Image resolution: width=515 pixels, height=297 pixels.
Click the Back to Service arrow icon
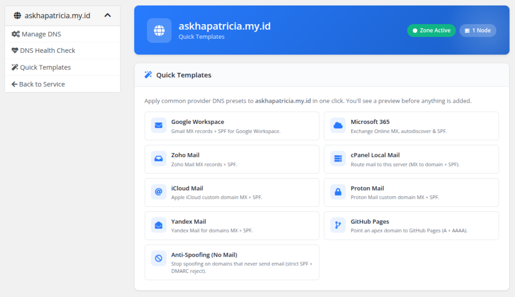[x=15, y=84]
